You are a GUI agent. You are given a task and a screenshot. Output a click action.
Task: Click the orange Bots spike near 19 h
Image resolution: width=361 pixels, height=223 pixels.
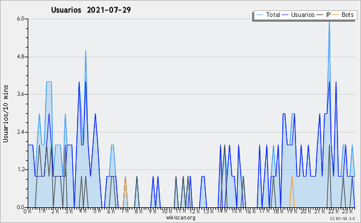tap(292, 192)
